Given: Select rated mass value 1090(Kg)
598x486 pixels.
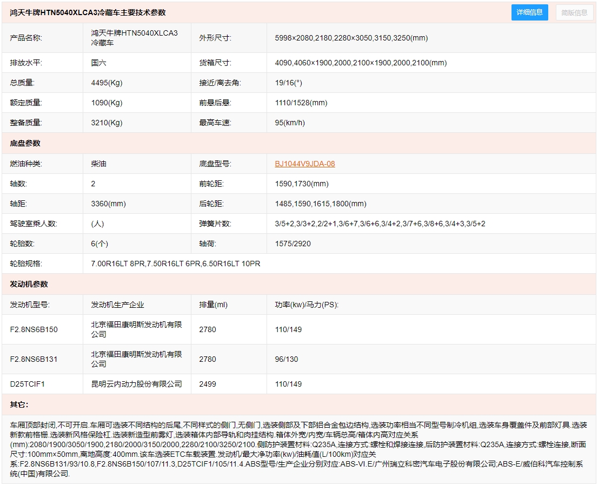Looking at the screenshot, I should pos(107,103).
